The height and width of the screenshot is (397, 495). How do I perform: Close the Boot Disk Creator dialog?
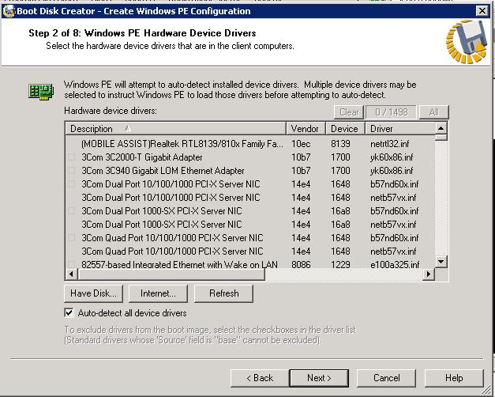click(x=482, y=11)
